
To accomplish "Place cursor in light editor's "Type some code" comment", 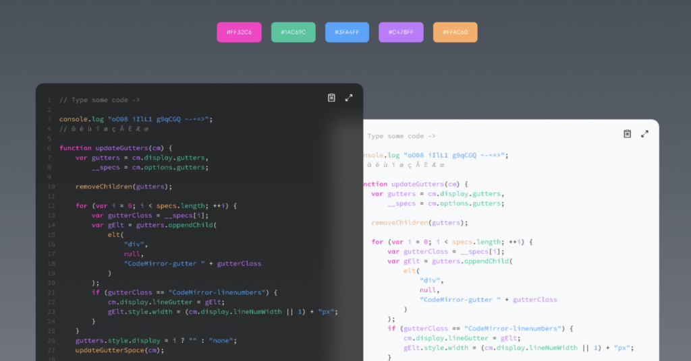I will 402,136.
